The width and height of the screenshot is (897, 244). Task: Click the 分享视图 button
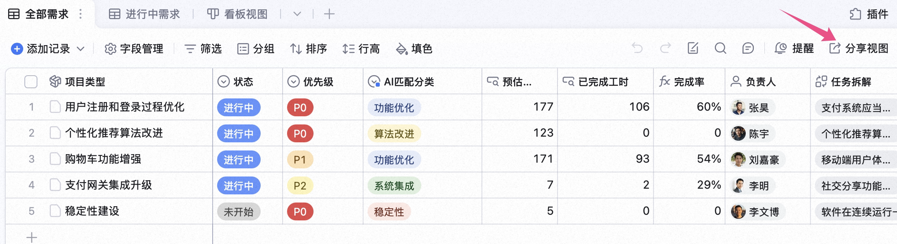(859, 48)
